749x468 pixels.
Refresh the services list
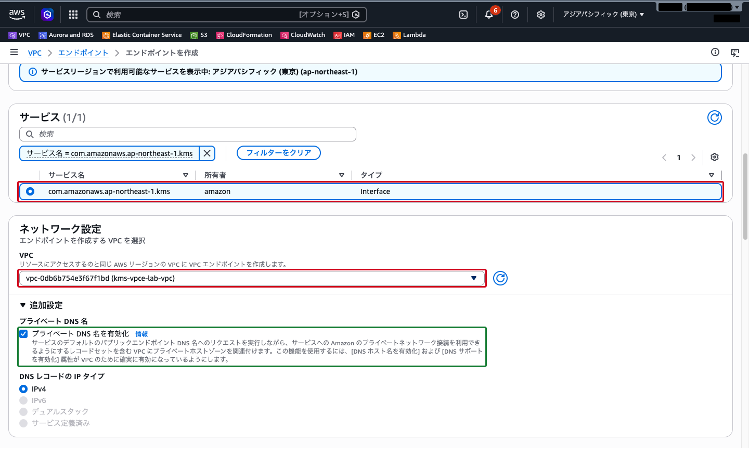(715, 118)
